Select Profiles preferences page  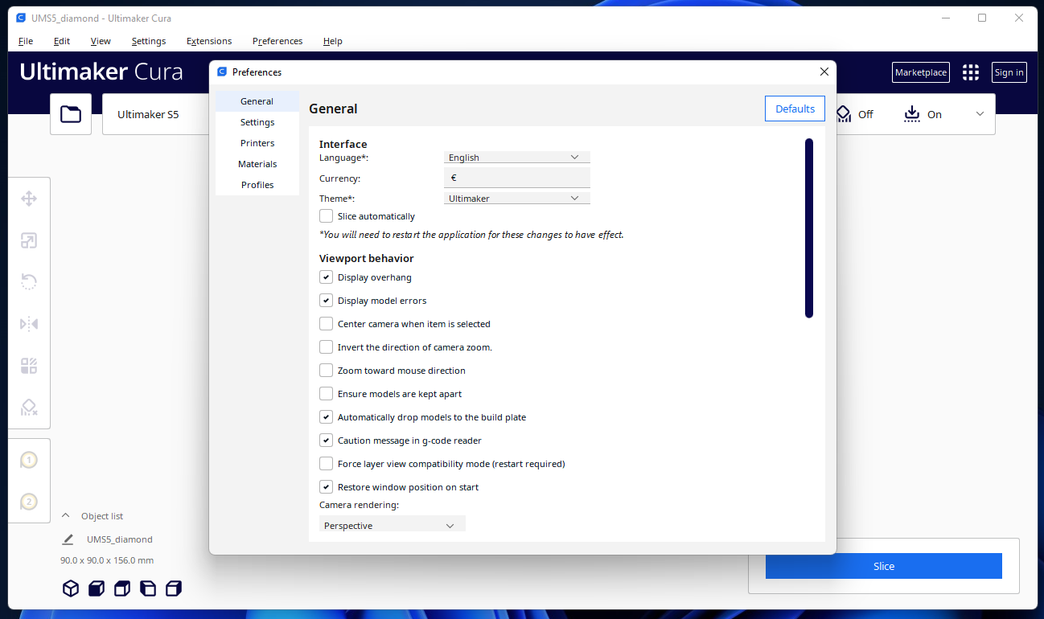tap(257, 185)
